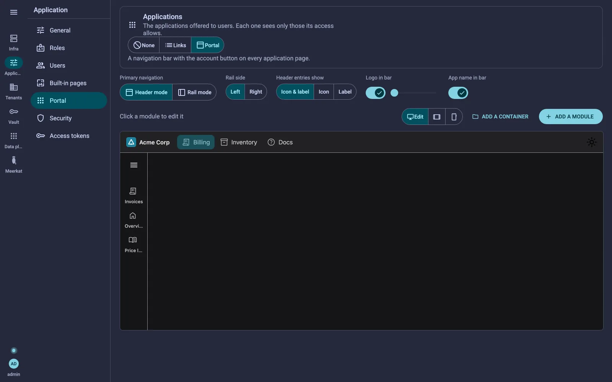Viewport: 612px width, 382px height.
Task: Click the preview hamburger menu icon
Action: click(x=134, y=165)
